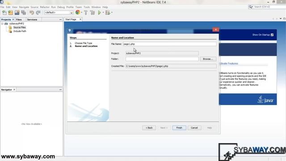Viewport: 286px width, 161px height.
Task: Minimize the Projects panel
Action: coord(60,20)
